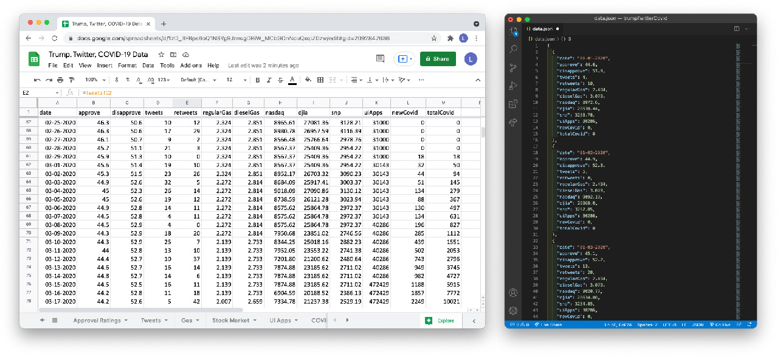The width and height of the screenshot is (777, 357).
Task: Star the Trump, Twitter, COVID-19 Data document
Action: tap(162, 54)
